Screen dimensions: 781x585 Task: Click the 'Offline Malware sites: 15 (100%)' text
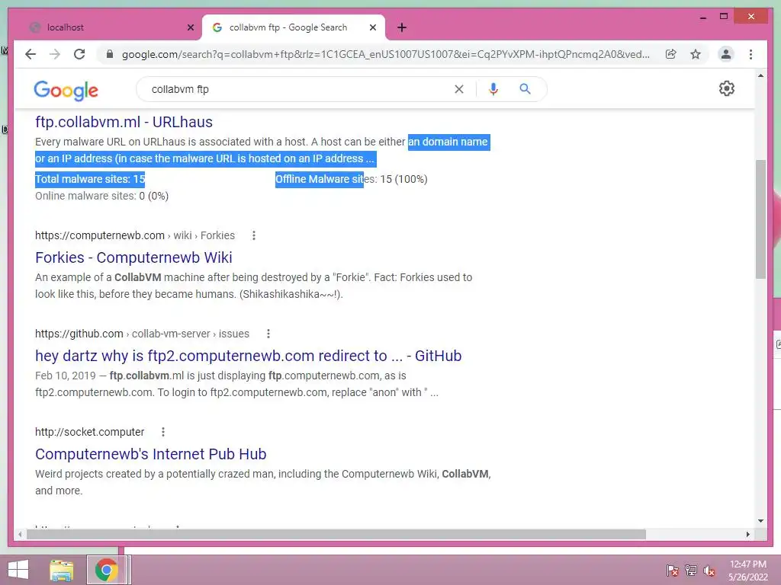tap(351, 179)
